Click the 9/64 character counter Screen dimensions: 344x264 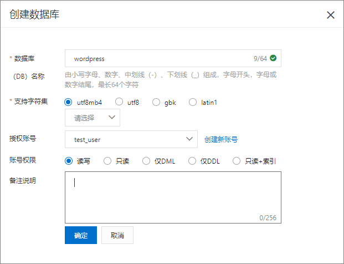260,59
